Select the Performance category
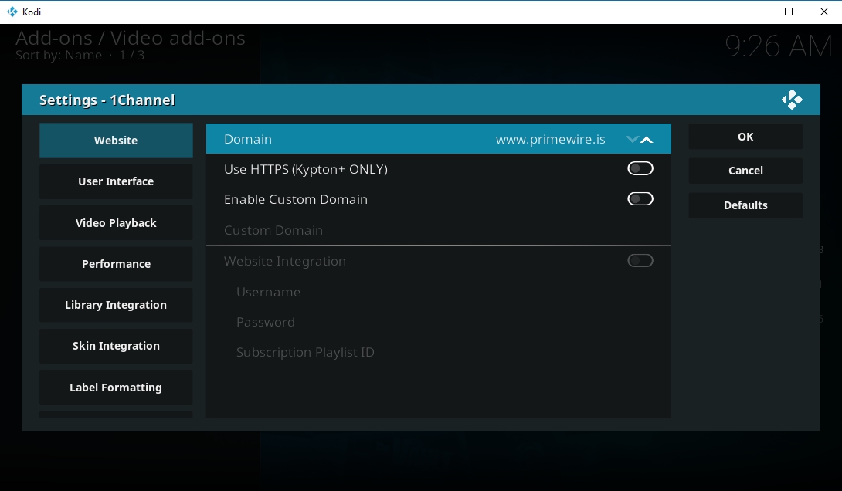The width and height of the screenshot is (842, 491). pyautogui.click(x=116, y=264)
